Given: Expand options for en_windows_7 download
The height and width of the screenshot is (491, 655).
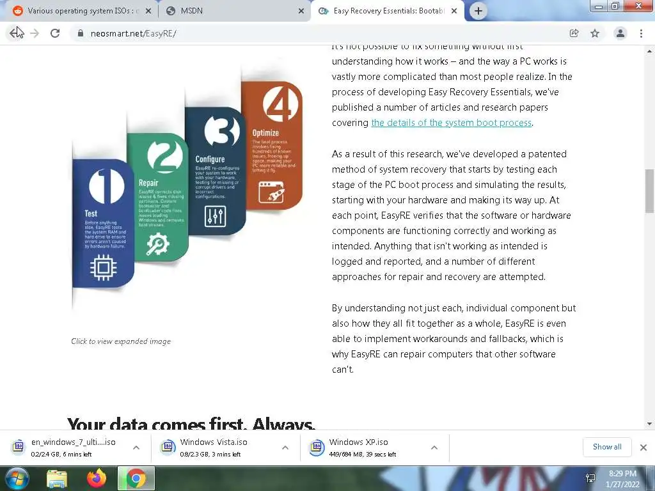Looking at the screenshot, I should (x=136, y=448).
